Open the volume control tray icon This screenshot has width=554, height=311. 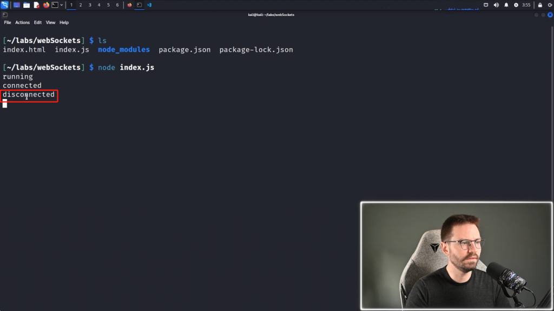point(496,5)
